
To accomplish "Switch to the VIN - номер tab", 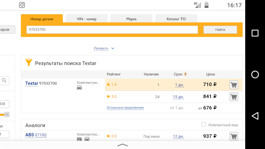I will pos(86,19).
